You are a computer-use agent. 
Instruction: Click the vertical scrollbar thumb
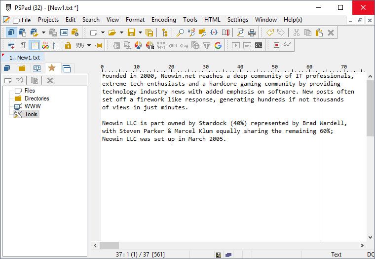tap(370, 108)
